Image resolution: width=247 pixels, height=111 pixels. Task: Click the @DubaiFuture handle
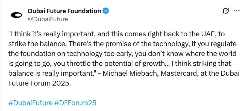click(x=48, y=19)
